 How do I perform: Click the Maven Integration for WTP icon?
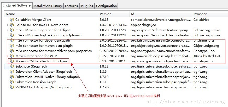click(x=12, y=56)
